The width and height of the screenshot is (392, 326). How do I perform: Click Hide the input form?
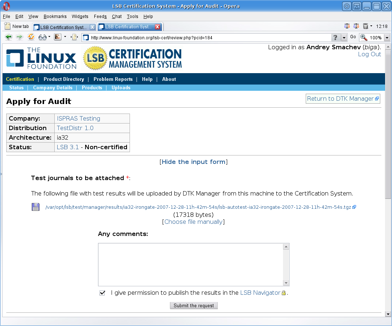pos(193,162)
